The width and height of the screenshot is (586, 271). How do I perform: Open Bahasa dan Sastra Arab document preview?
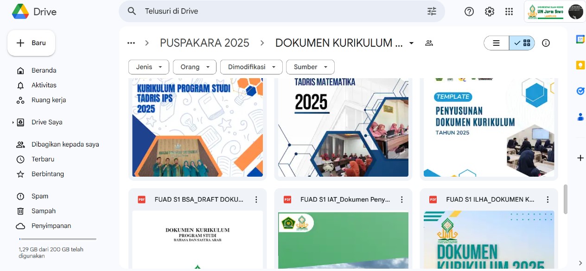[x=197, y=240]
